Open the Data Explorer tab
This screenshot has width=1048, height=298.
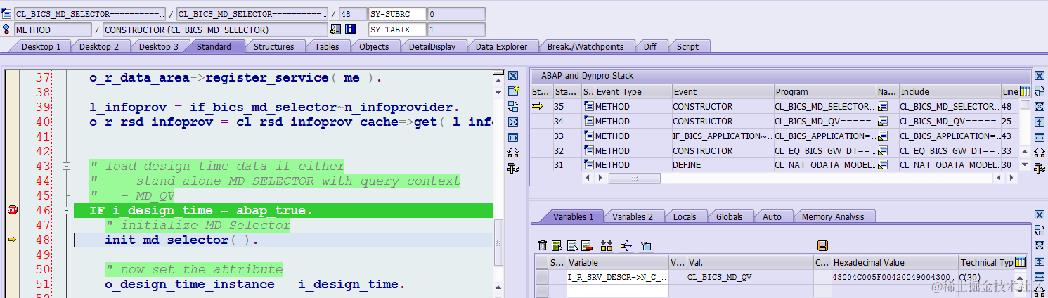(x=501, y=46)
